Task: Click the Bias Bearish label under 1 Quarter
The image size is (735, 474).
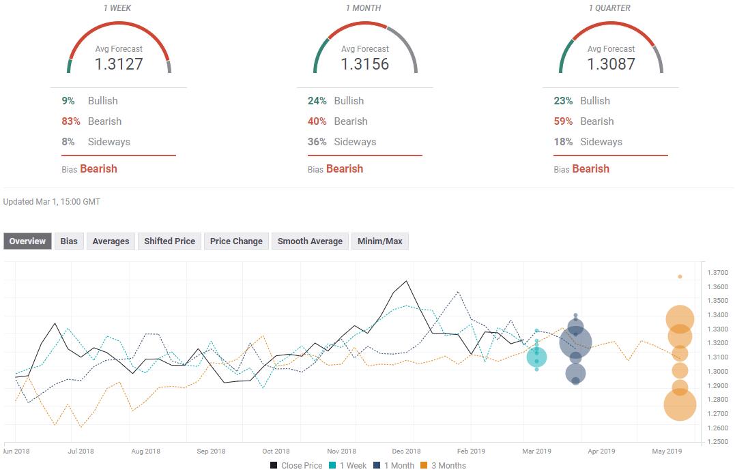Action: pos(581,168)
